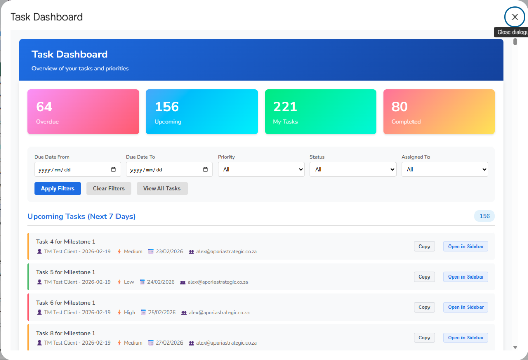Screen dimensions: 528x360
Task: Click View All Tasks
Action: click(x=162, y=188)
